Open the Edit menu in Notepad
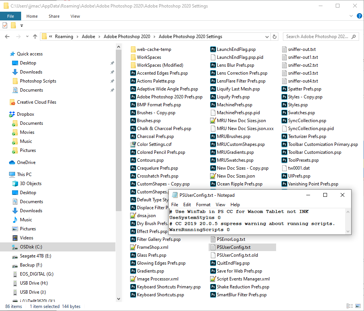Viewport: 364px width, 311px height. click(187, 205)
